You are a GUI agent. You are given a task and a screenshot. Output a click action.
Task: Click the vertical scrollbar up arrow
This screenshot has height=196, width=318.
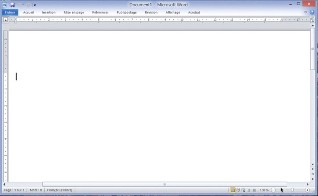click(312, 26)
